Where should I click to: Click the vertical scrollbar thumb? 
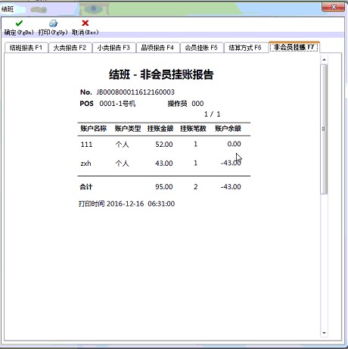[324, 129]
